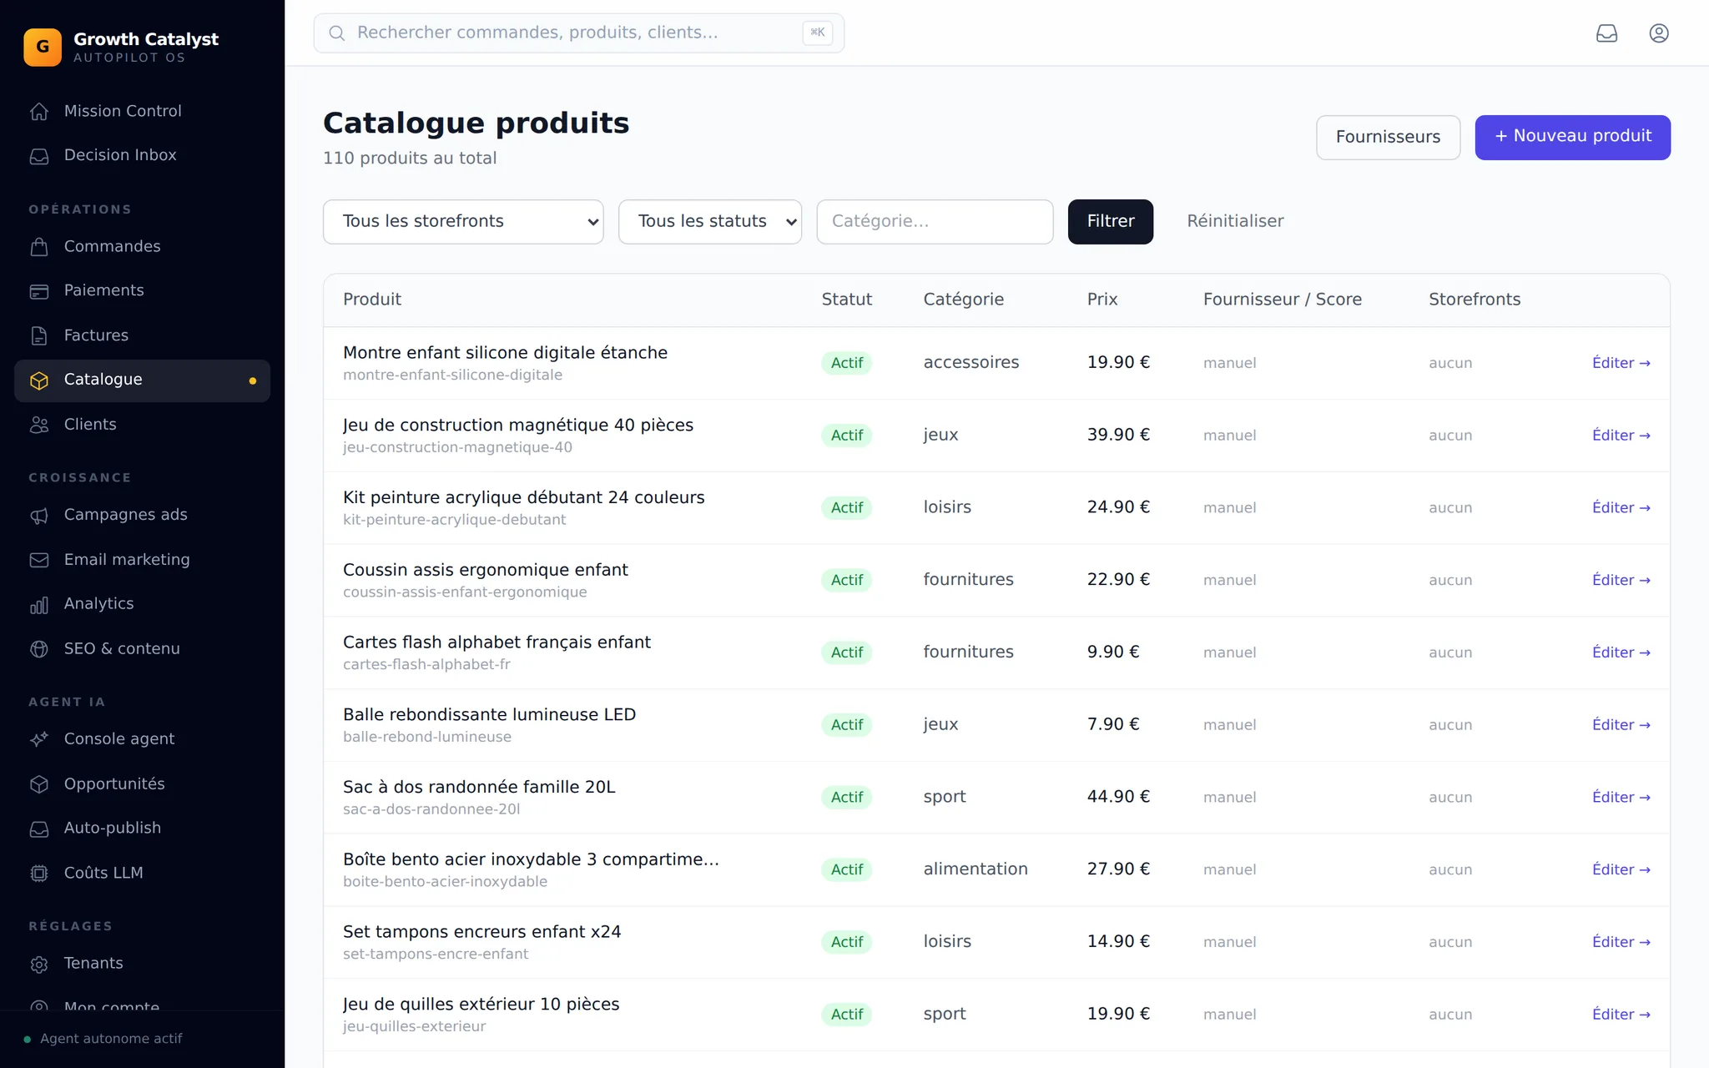Click the Growth Catalyst orange G logo
The height and width of the screenshot is (1068, 1709).
click(x=43, y=47)
